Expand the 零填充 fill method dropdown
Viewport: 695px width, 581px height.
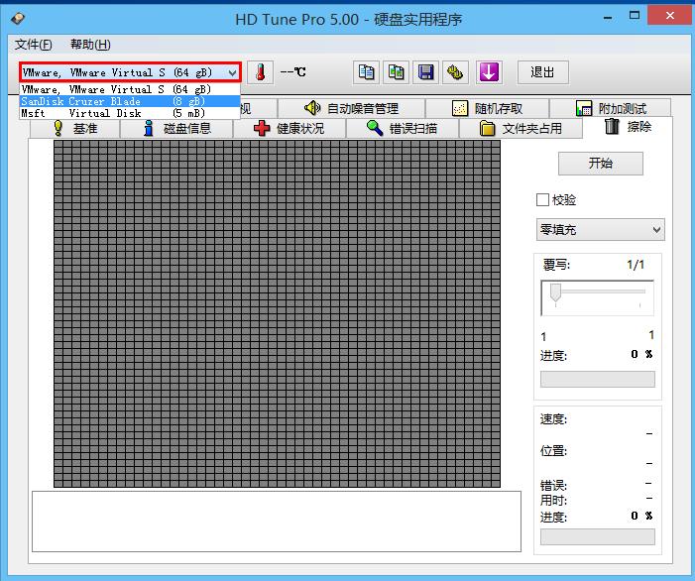pos(601,230)
